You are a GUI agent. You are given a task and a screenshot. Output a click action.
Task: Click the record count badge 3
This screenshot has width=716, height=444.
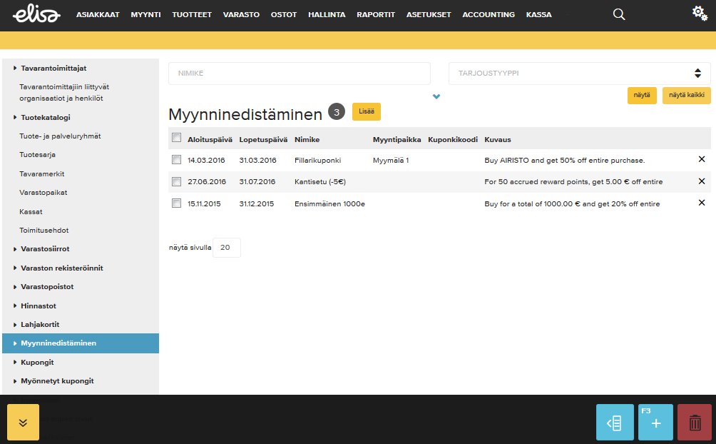pyautogui.click(x=337, y=111)
